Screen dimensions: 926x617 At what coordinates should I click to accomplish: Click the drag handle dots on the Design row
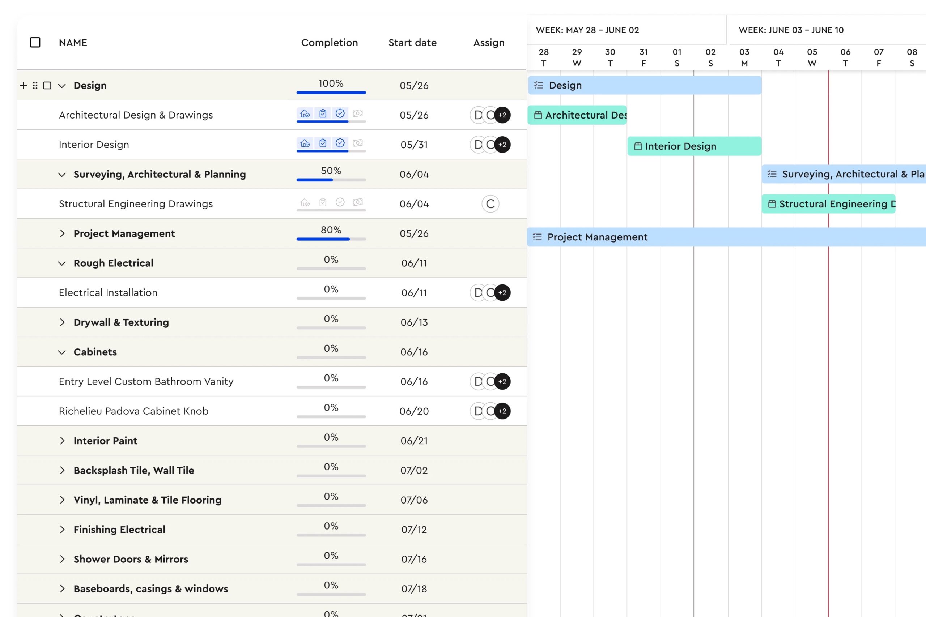[35, 85]
